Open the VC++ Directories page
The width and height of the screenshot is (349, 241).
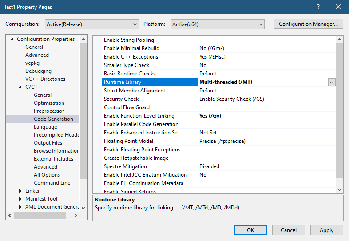[x=45, y=79]
